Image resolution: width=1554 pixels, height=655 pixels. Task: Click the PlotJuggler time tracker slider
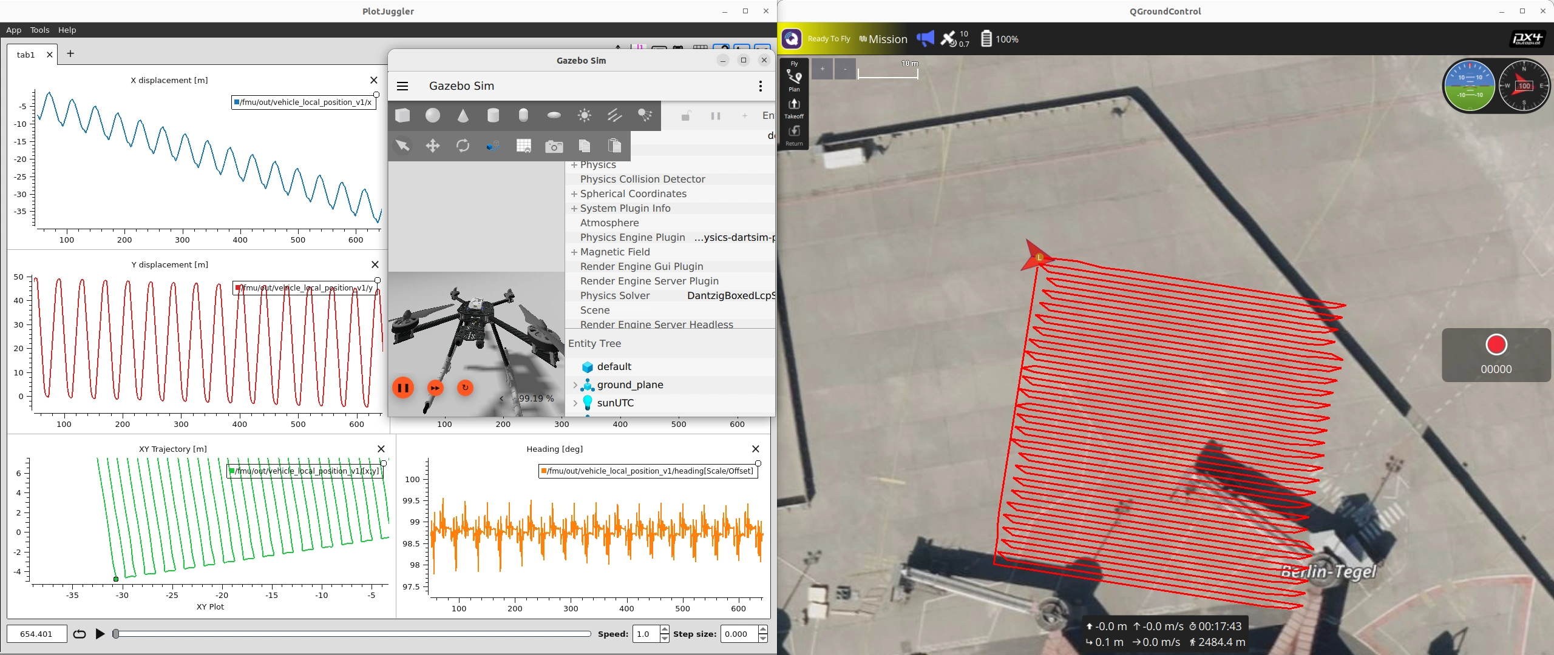352,634
